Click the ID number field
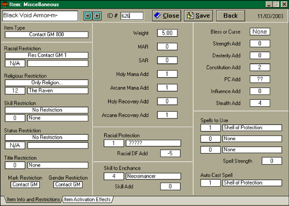The height and width of the screenshot is (206, 289). coord(132,16)
